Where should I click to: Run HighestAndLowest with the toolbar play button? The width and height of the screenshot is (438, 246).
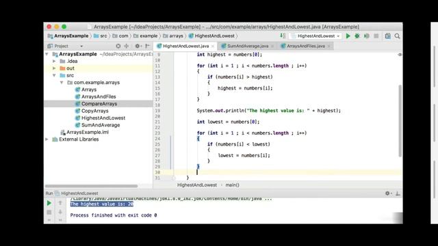tap(348, 36)
